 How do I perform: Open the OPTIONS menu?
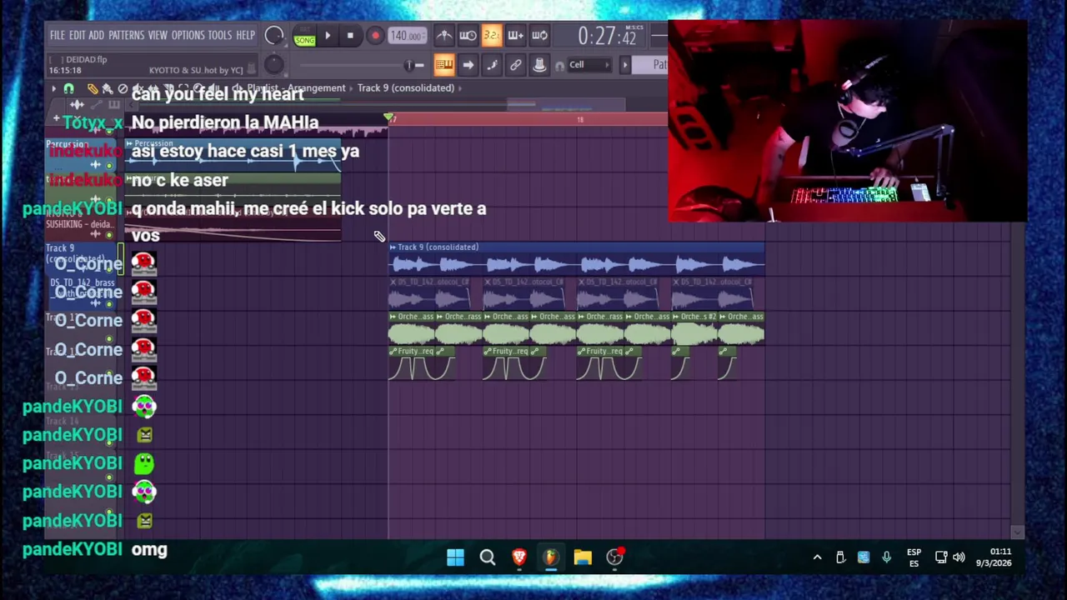click(188, 35)
